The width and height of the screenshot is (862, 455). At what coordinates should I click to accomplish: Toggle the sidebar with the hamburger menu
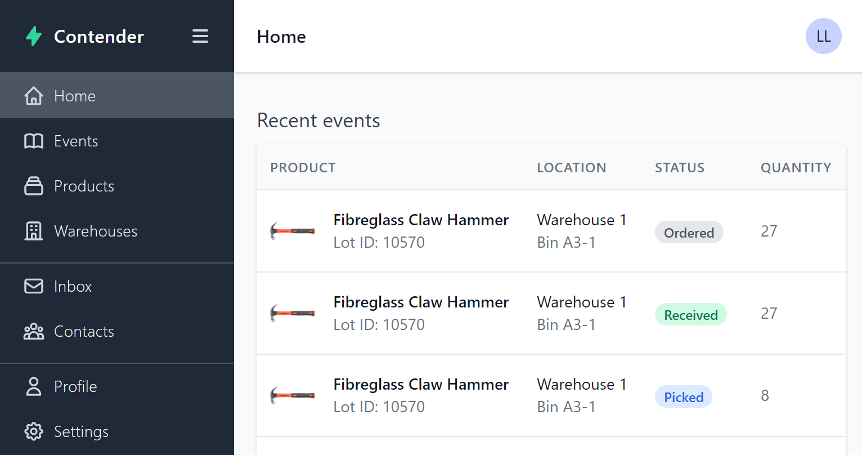point(200,36)
